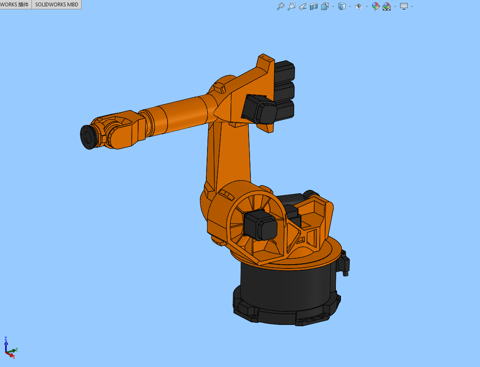Expand the Display Style dropdown arrow
Screen dimensions: 480x367
click(x=350, y=7)
